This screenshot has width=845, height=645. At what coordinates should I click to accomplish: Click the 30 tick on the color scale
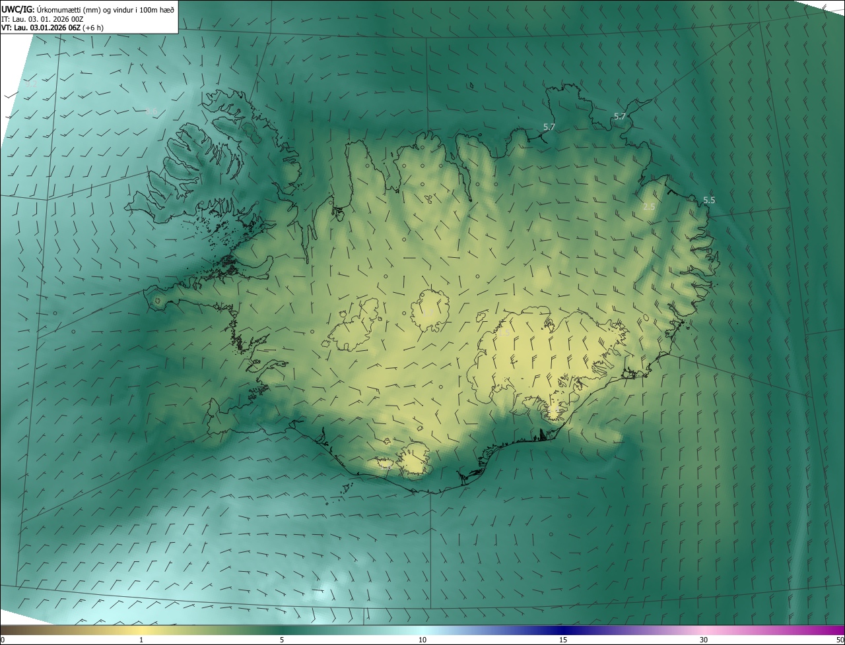pos(704,640)
